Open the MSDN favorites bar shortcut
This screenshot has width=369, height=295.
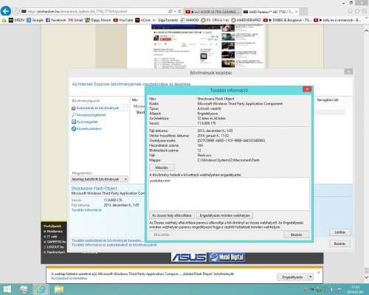coord(17,20)
